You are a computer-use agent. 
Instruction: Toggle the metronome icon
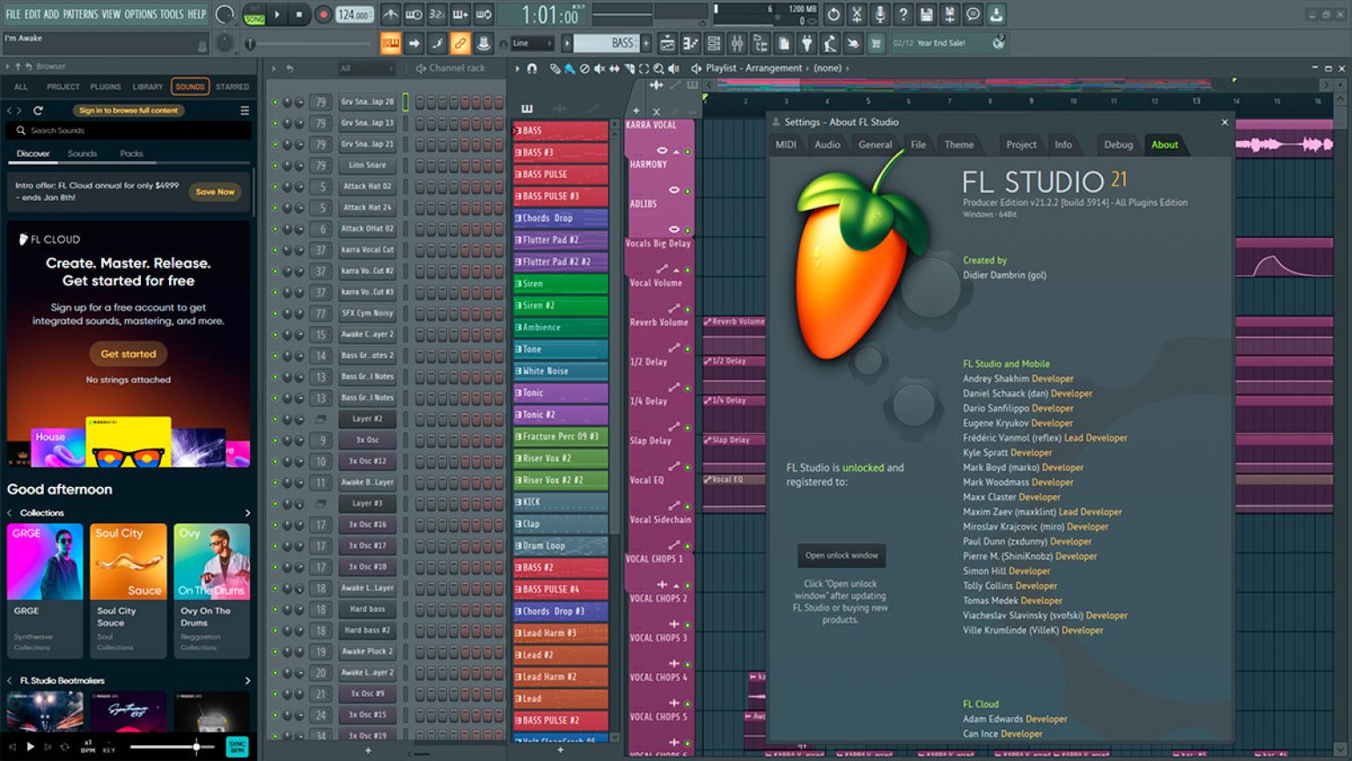(x=391, y=15)
